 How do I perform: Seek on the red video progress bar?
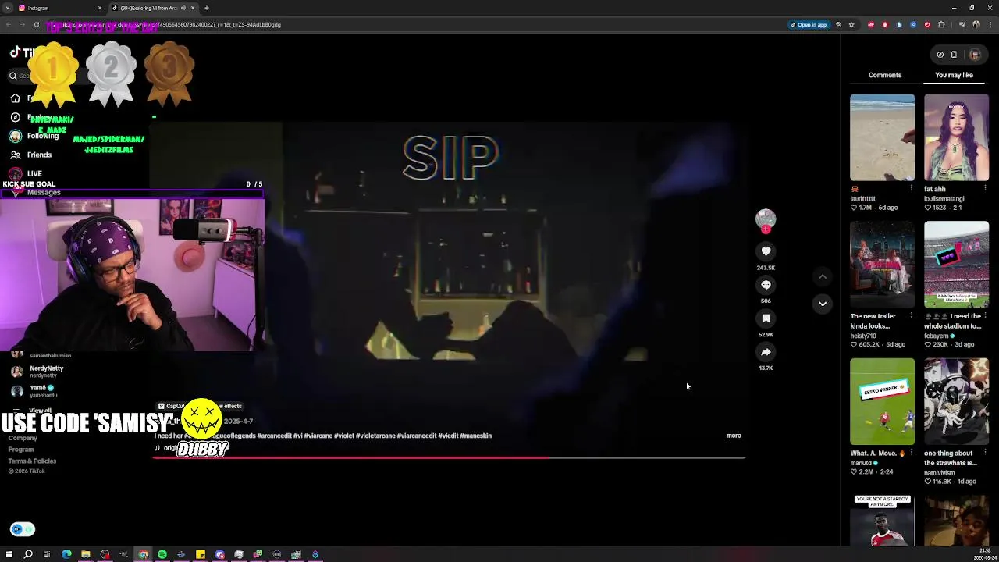click(449, 457)
